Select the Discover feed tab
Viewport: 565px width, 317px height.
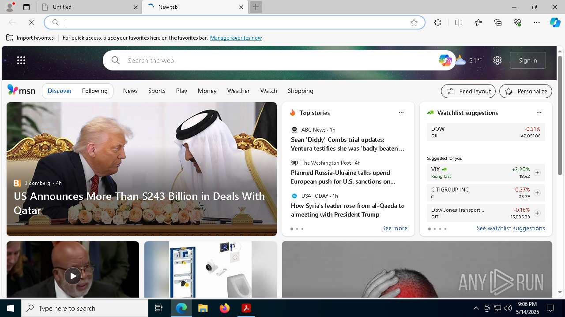coord(60,91)
